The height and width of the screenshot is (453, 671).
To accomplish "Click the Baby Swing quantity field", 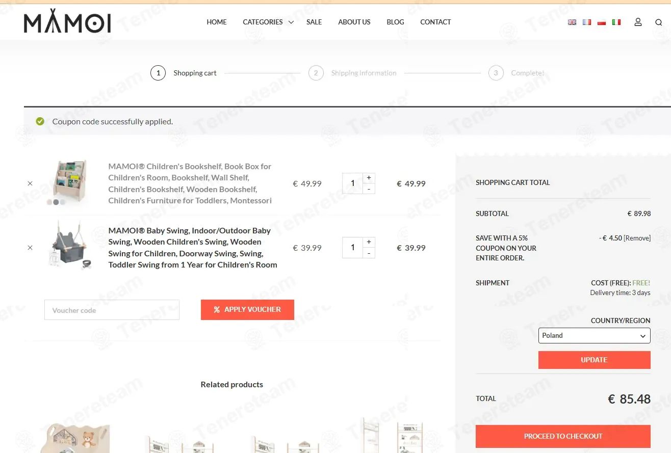I will coord(352,248).
